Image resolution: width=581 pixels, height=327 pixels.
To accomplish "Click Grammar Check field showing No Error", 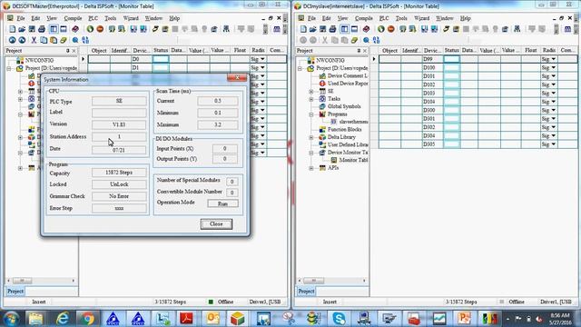I will (x=119, y=196).
